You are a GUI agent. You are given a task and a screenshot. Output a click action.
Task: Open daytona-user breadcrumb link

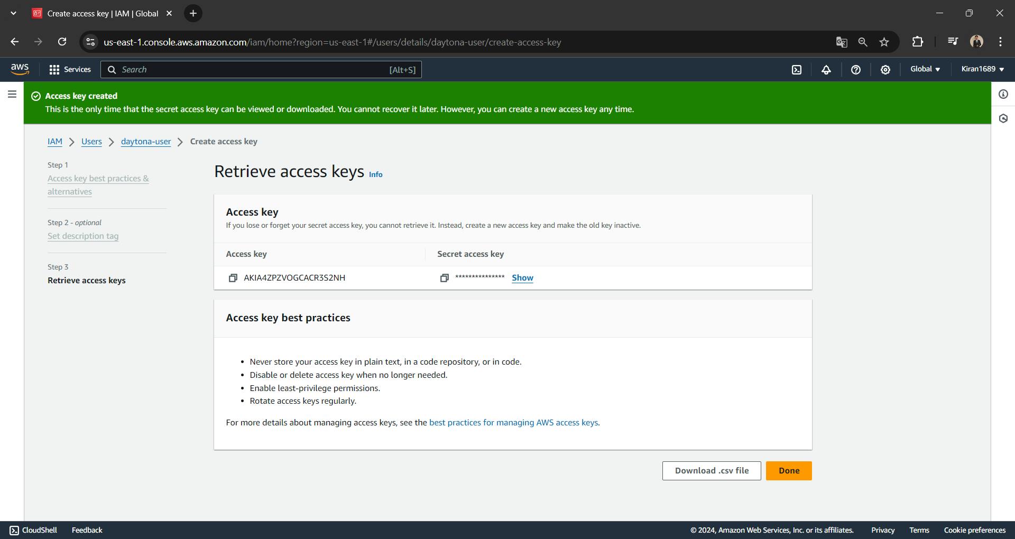coord(146,142)
